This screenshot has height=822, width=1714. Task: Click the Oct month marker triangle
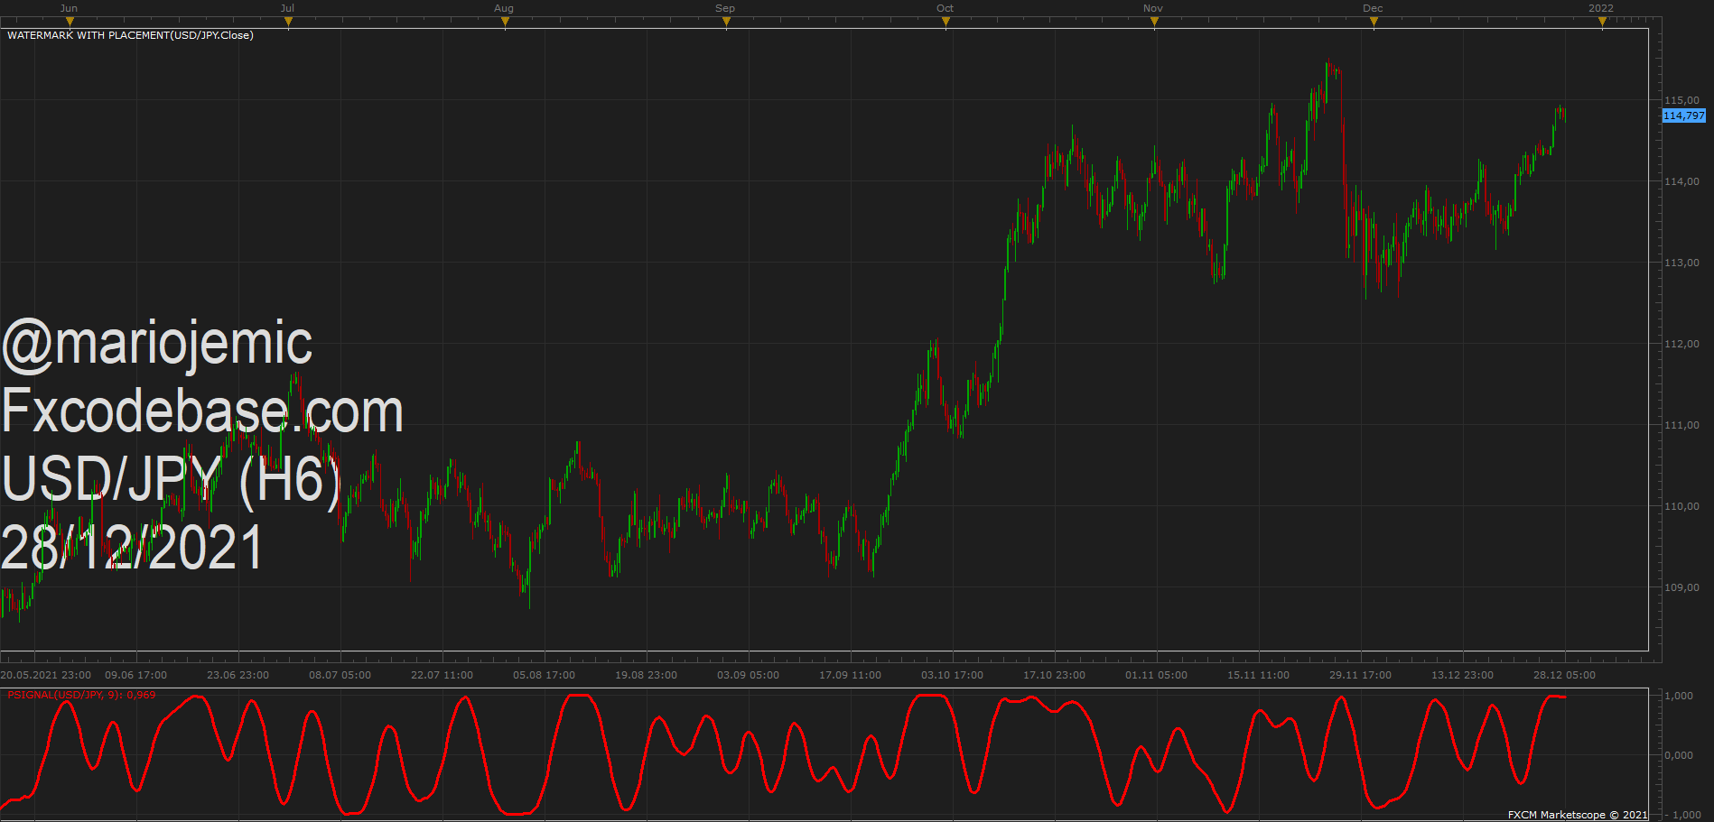point(945,22)
